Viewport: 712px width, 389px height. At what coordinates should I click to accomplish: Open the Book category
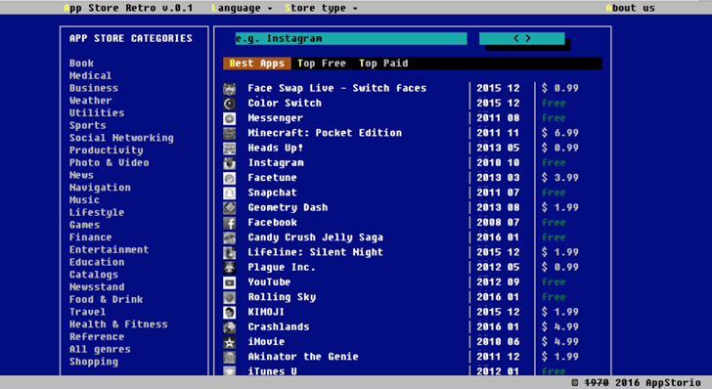tap(82, 64)
